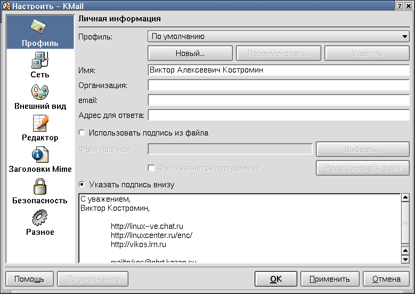Image resolution: width=415 pixels, height=294 pixels.
Task: Select the Редактор notepad icon
Action: (40, 123)
